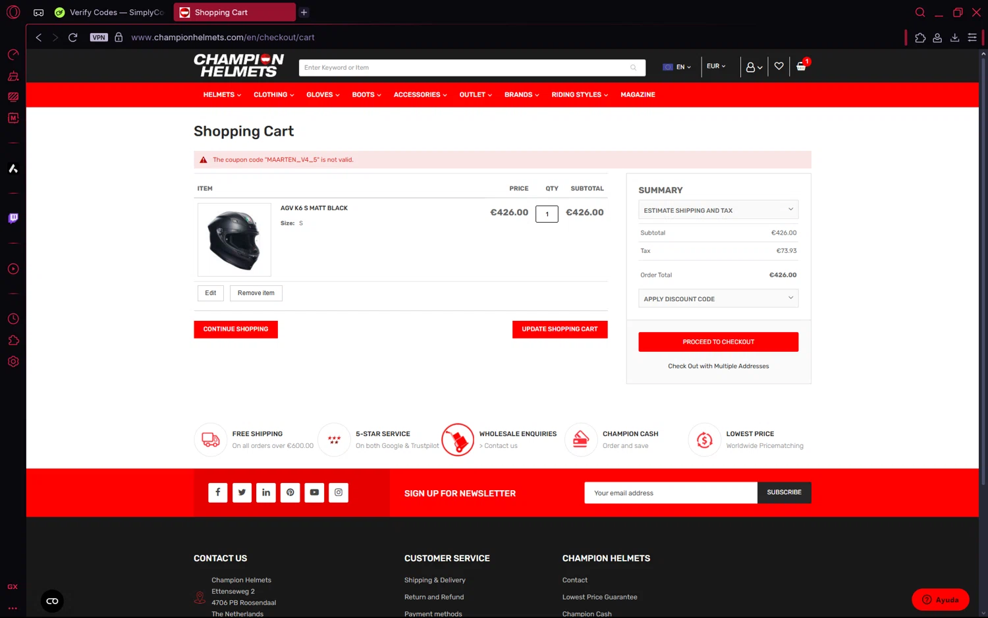This screenshot has width=988, height=618.
Task: Open the Outlet menu
Action: pos(476,95)
